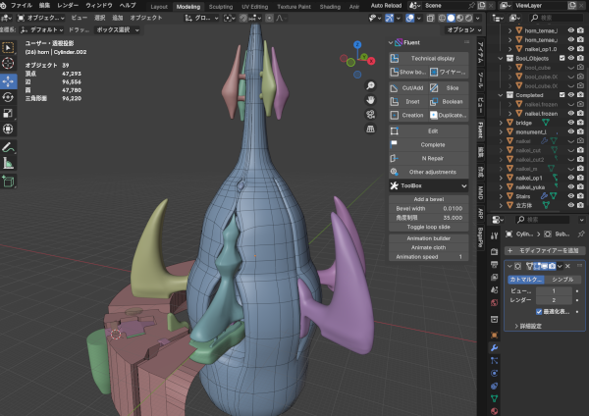Switch to the Sculpting workspace tab

pyautogui.click(x=221, y=5)
